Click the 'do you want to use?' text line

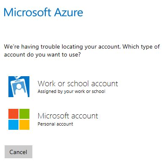(x=54, y=55)
